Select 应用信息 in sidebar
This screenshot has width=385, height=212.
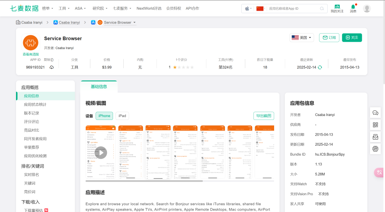click(45, 96)
